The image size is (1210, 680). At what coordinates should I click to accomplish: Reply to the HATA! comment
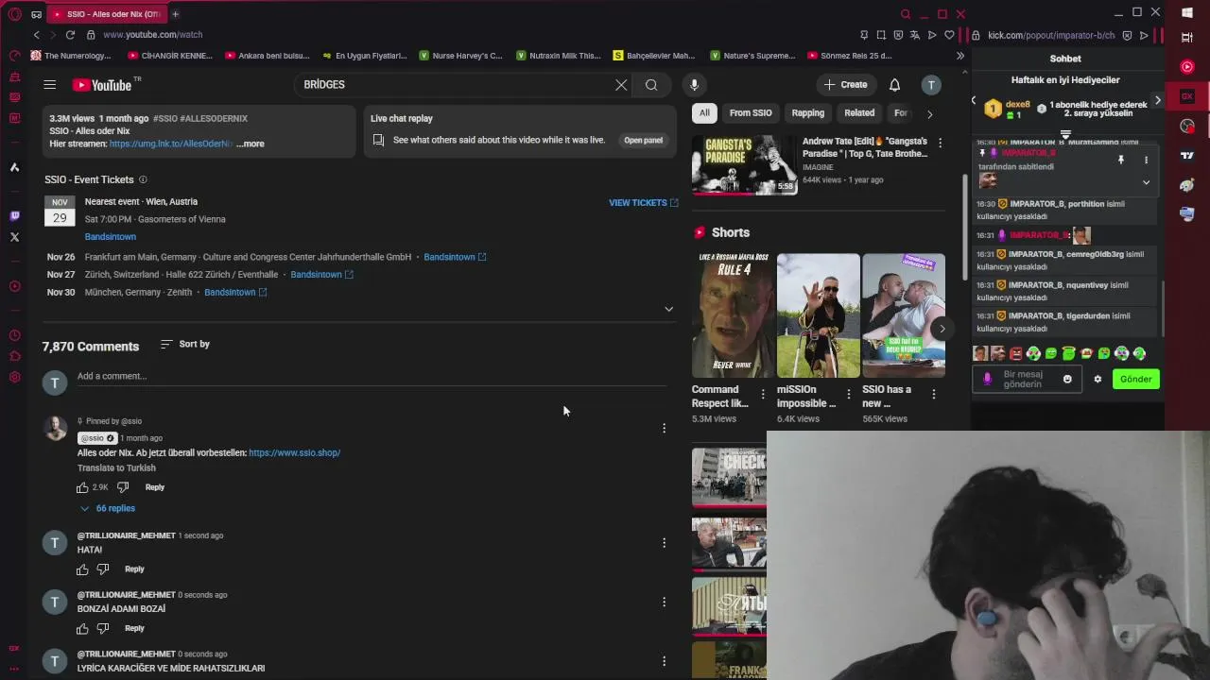point(134,569)
